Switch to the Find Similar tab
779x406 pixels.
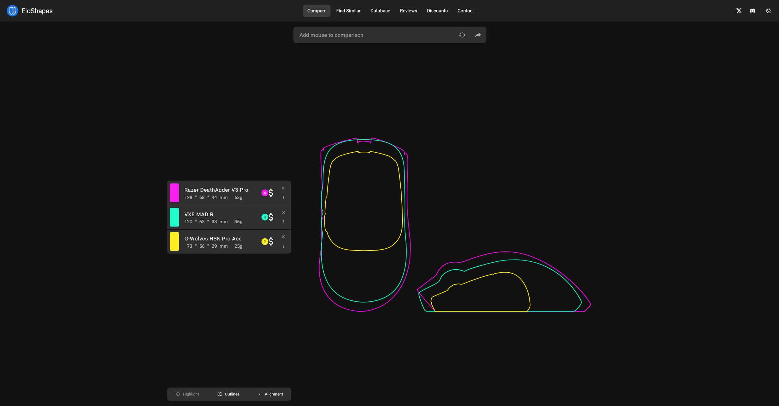tap(348, 11)
